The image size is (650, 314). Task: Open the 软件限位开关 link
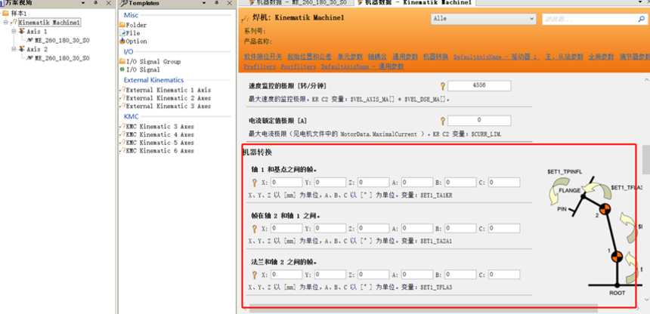(x=263, y=57)
